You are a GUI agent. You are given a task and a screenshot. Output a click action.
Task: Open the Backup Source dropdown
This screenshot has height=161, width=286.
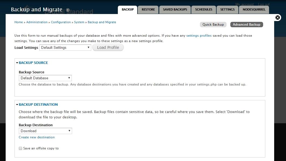(45, 78)
